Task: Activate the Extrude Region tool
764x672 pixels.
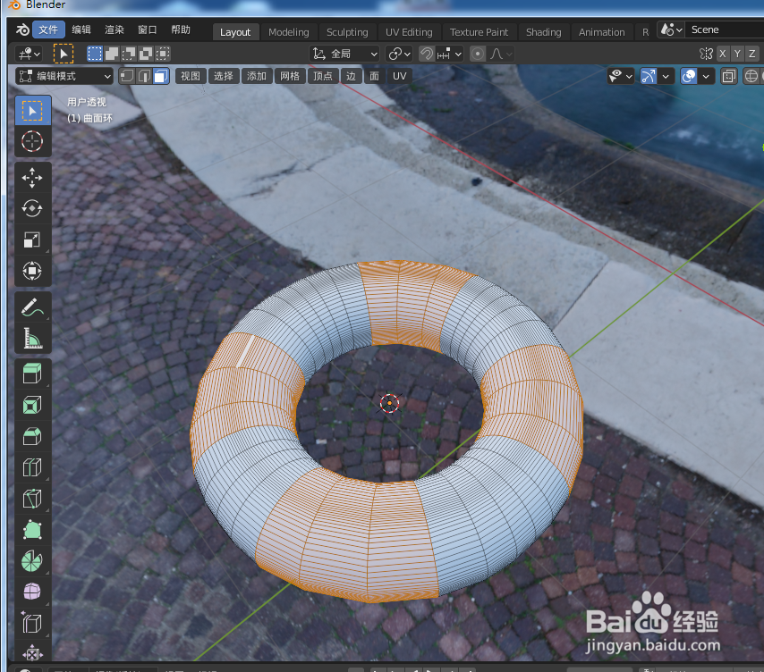Action: click(32, 373)
